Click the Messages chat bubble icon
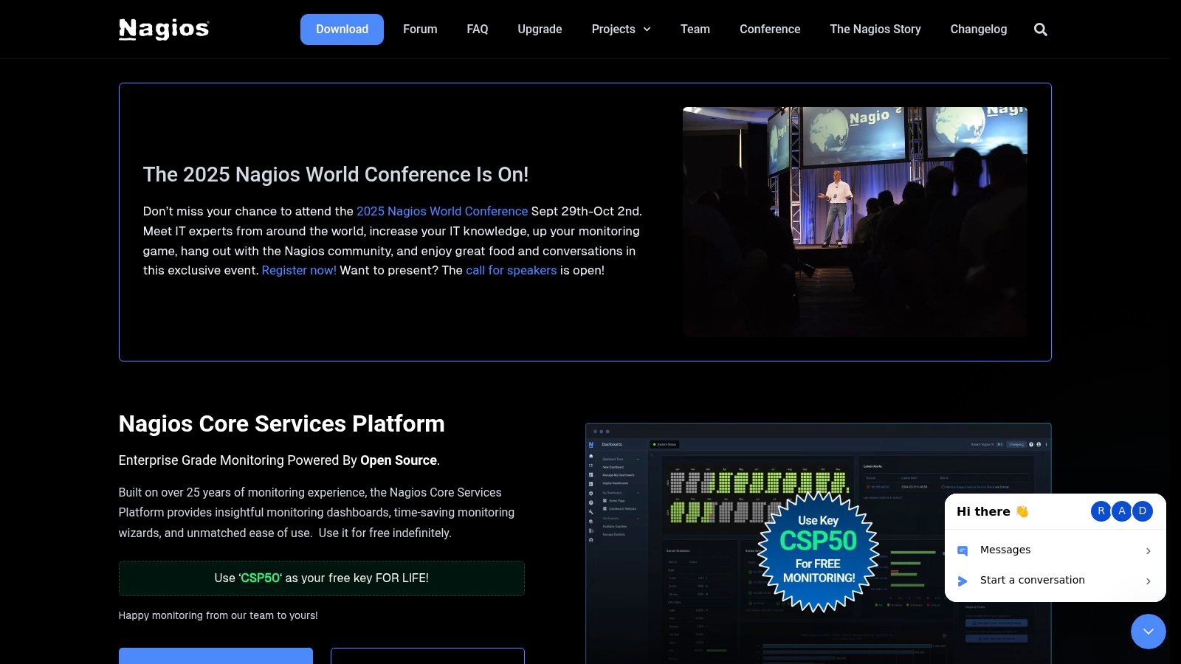 click(x=963, y=550)
